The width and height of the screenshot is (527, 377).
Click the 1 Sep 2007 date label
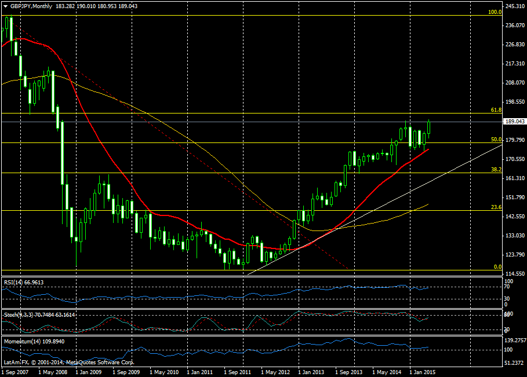tap(16, 372)
